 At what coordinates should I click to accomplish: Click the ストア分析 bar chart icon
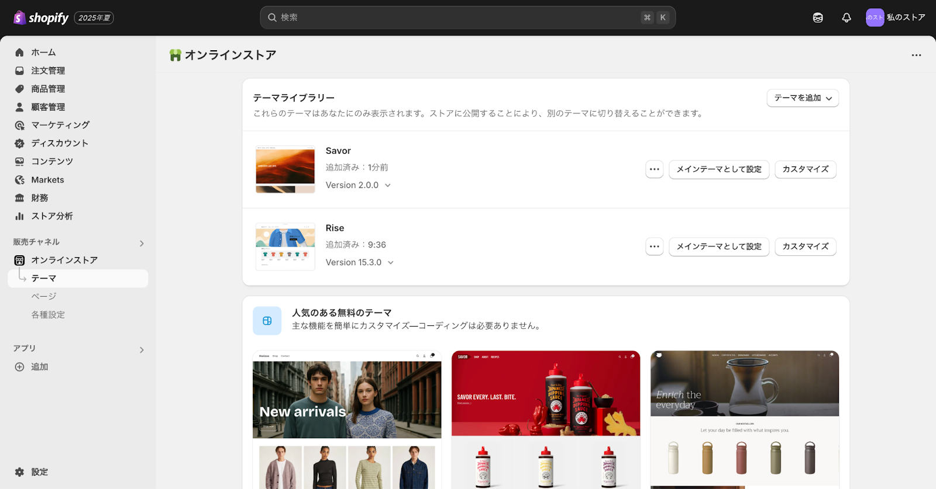19,216
